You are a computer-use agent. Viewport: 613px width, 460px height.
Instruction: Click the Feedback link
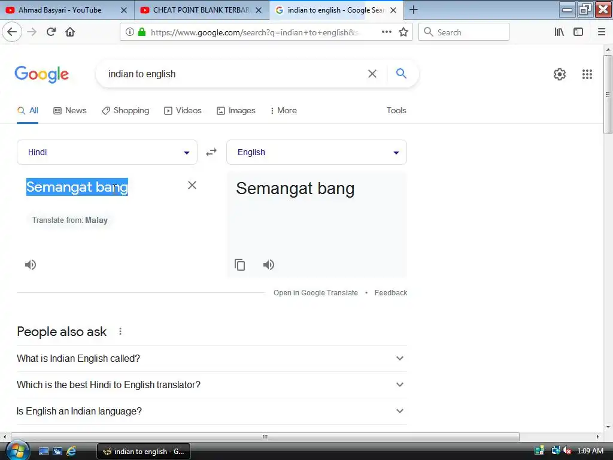coord(390,292)
